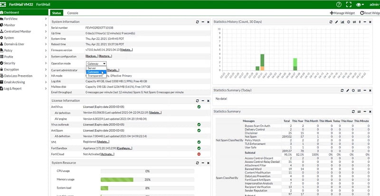Image resolution: width=380 pixels, height=196 pixels.
Task: Click FortiCloud Activate link
Action: 107,154
